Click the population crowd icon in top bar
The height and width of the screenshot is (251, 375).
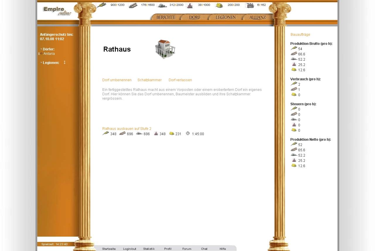pyautogui.click(x=250, y=5)
